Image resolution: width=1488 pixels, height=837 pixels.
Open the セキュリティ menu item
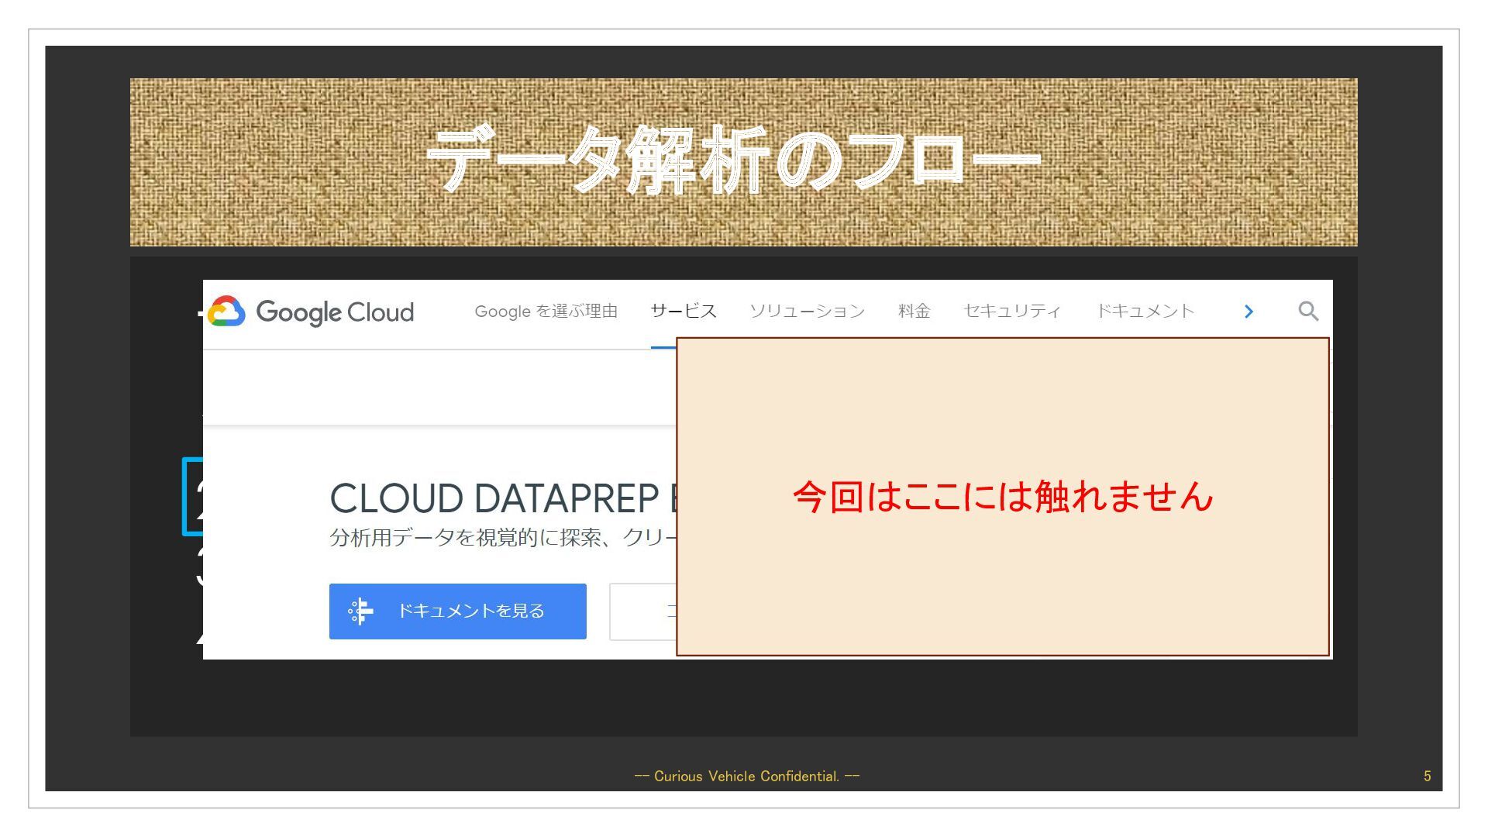(1011, 312)
